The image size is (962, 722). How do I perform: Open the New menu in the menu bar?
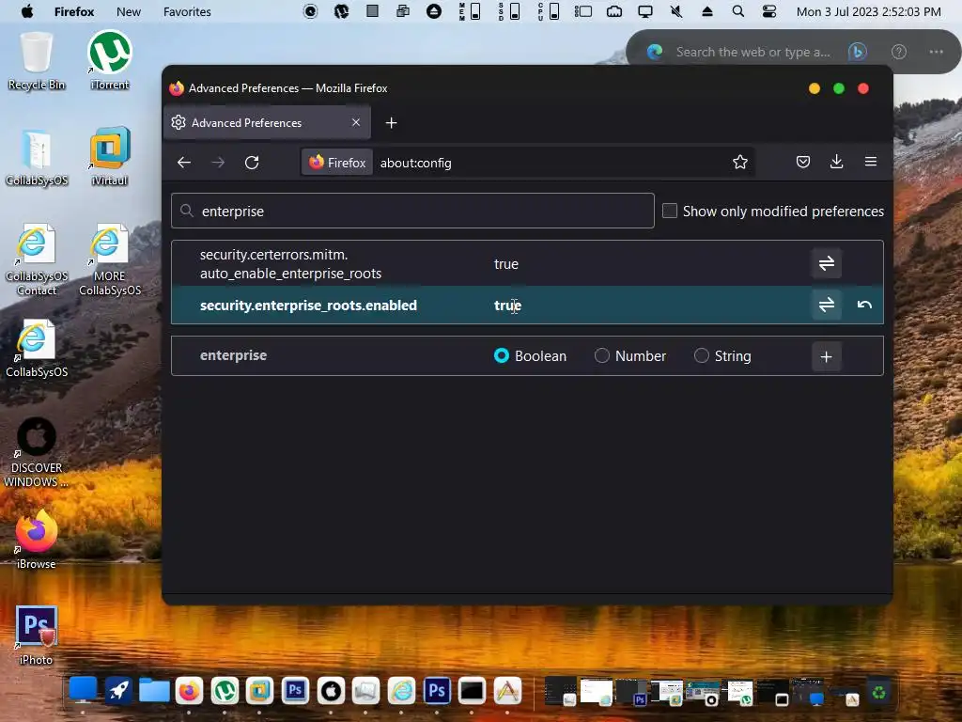pos(128,11)
